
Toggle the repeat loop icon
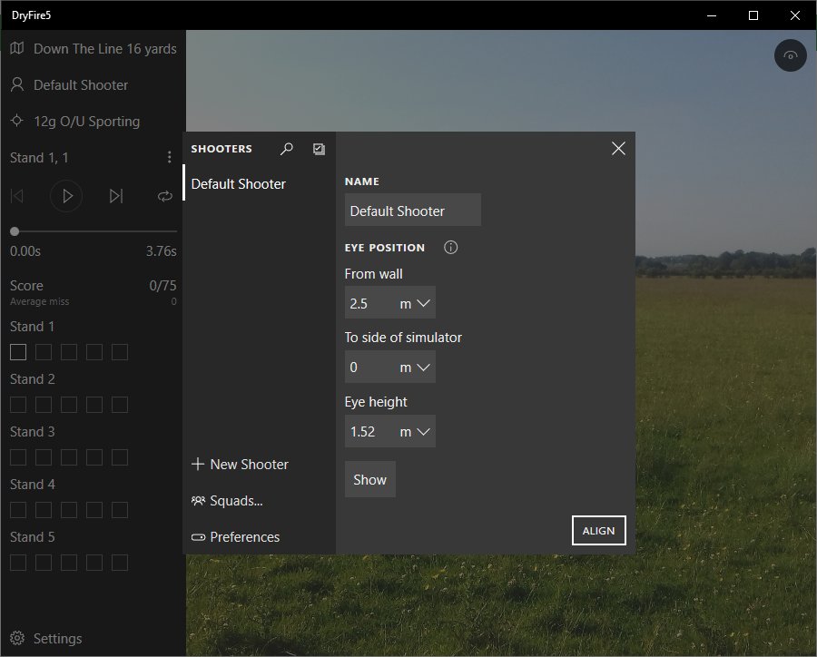coord(164,196)
